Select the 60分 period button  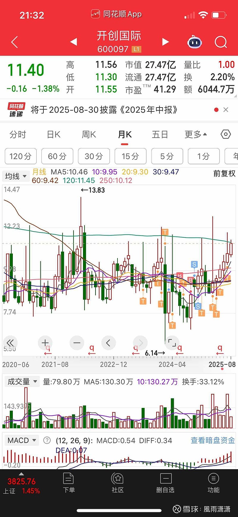(57, 156)
